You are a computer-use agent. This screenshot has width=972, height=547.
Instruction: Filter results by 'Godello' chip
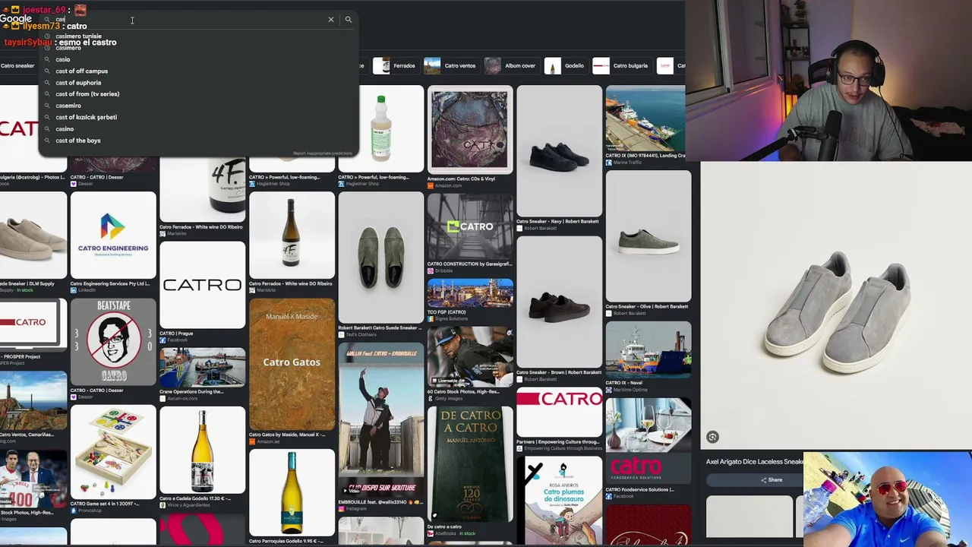point(565,66)
